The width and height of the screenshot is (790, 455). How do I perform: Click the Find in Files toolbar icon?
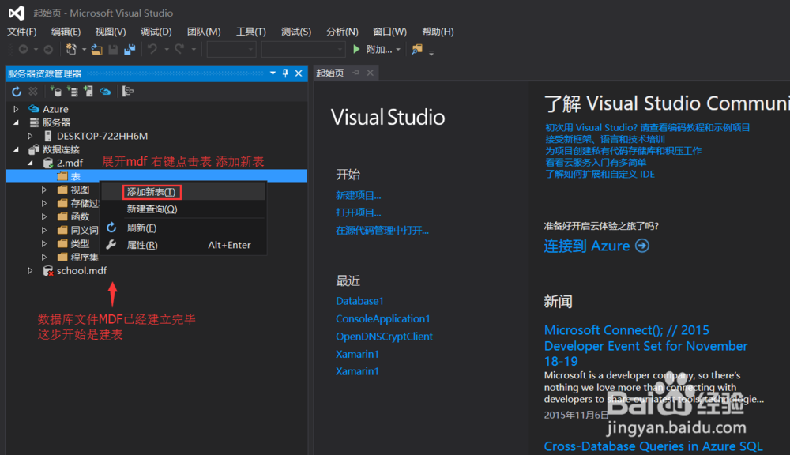tap(416, 50)
